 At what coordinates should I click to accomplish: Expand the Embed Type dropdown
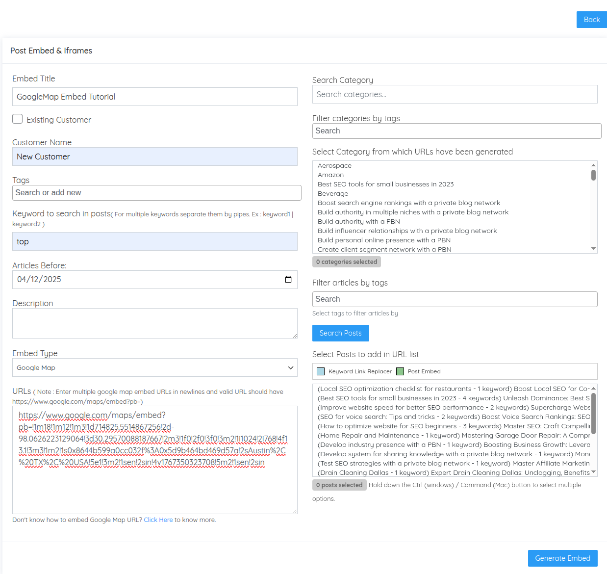click(154, 367)
